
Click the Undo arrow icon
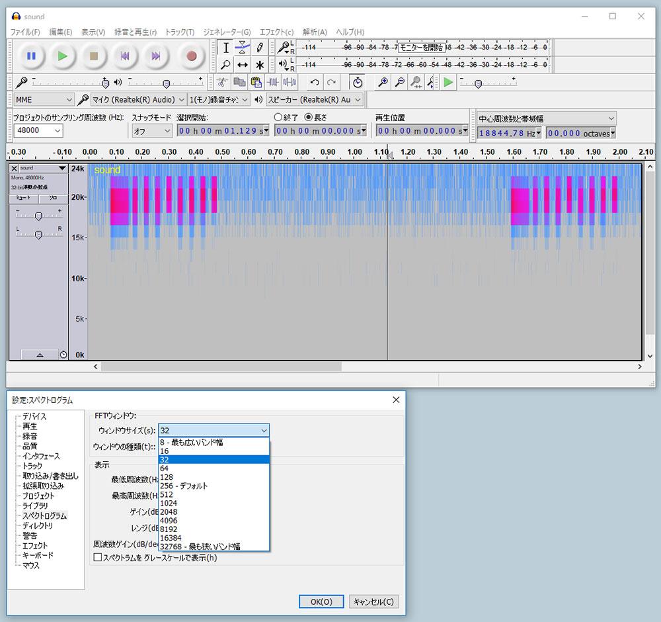point(315,82)
